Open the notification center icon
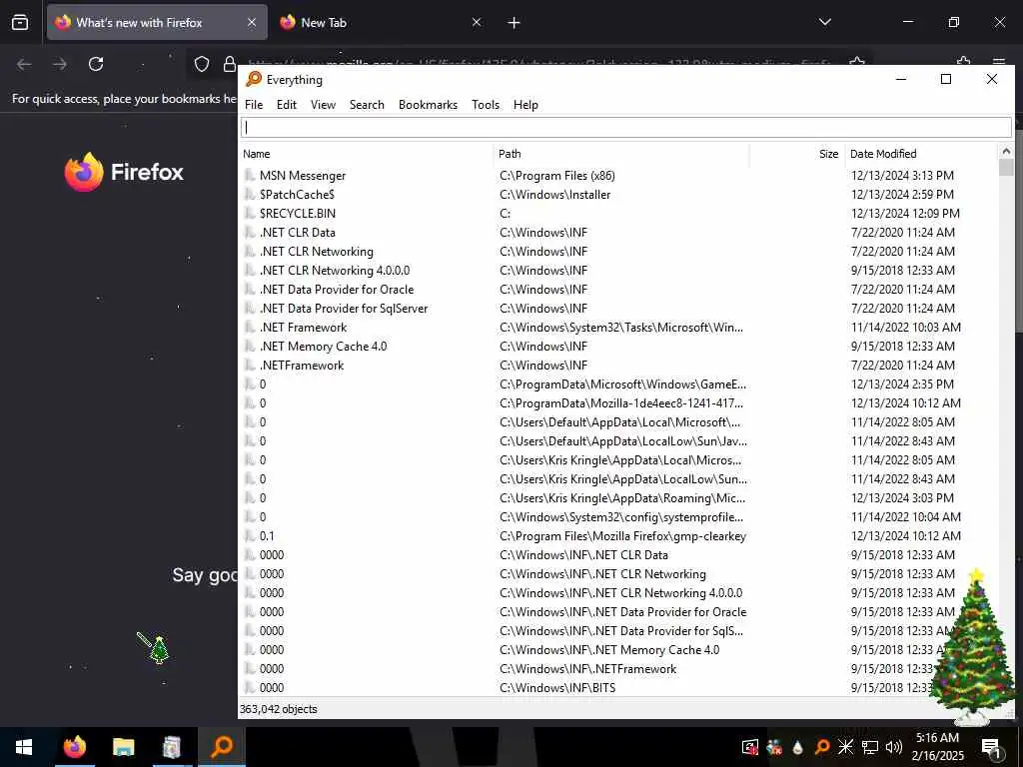Image resolution: width=1023 pixels, height=767 pixels. click(x=991, y=749)
